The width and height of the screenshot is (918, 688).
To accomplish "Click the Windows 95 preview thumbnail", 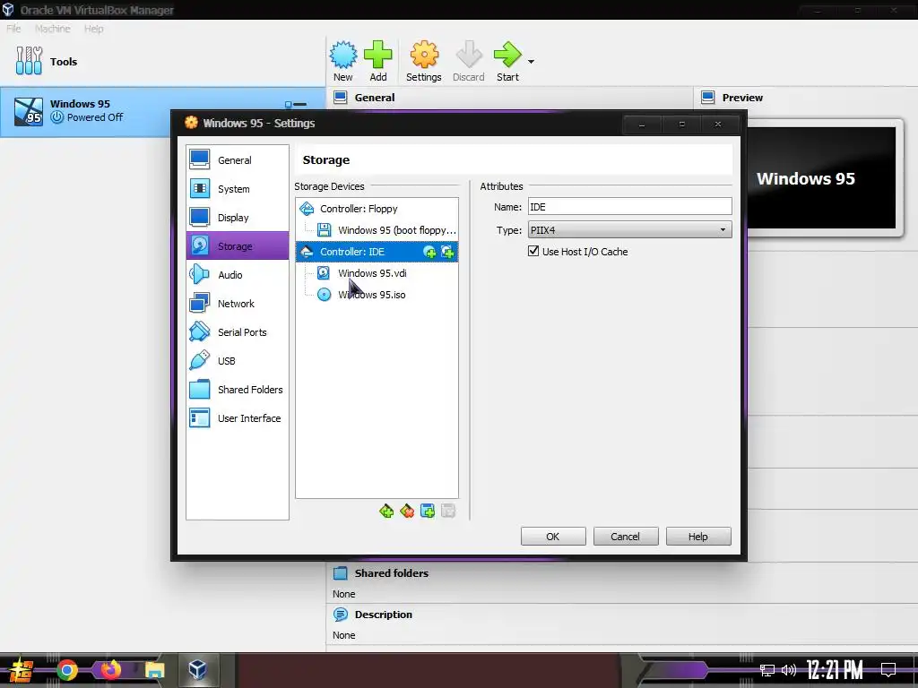I will (822, 178).
